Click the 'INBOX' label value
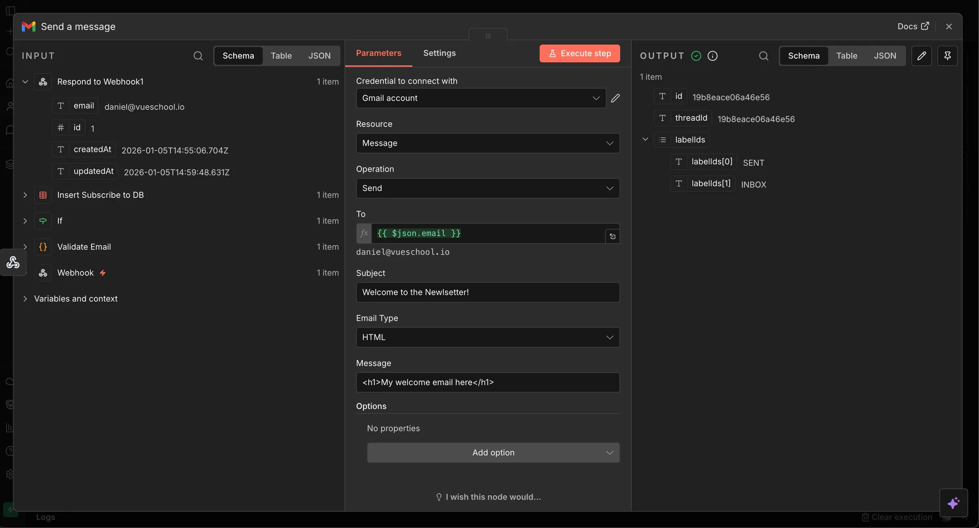The image size is (979, 528). pyautogui.click(x=754, y=185)
